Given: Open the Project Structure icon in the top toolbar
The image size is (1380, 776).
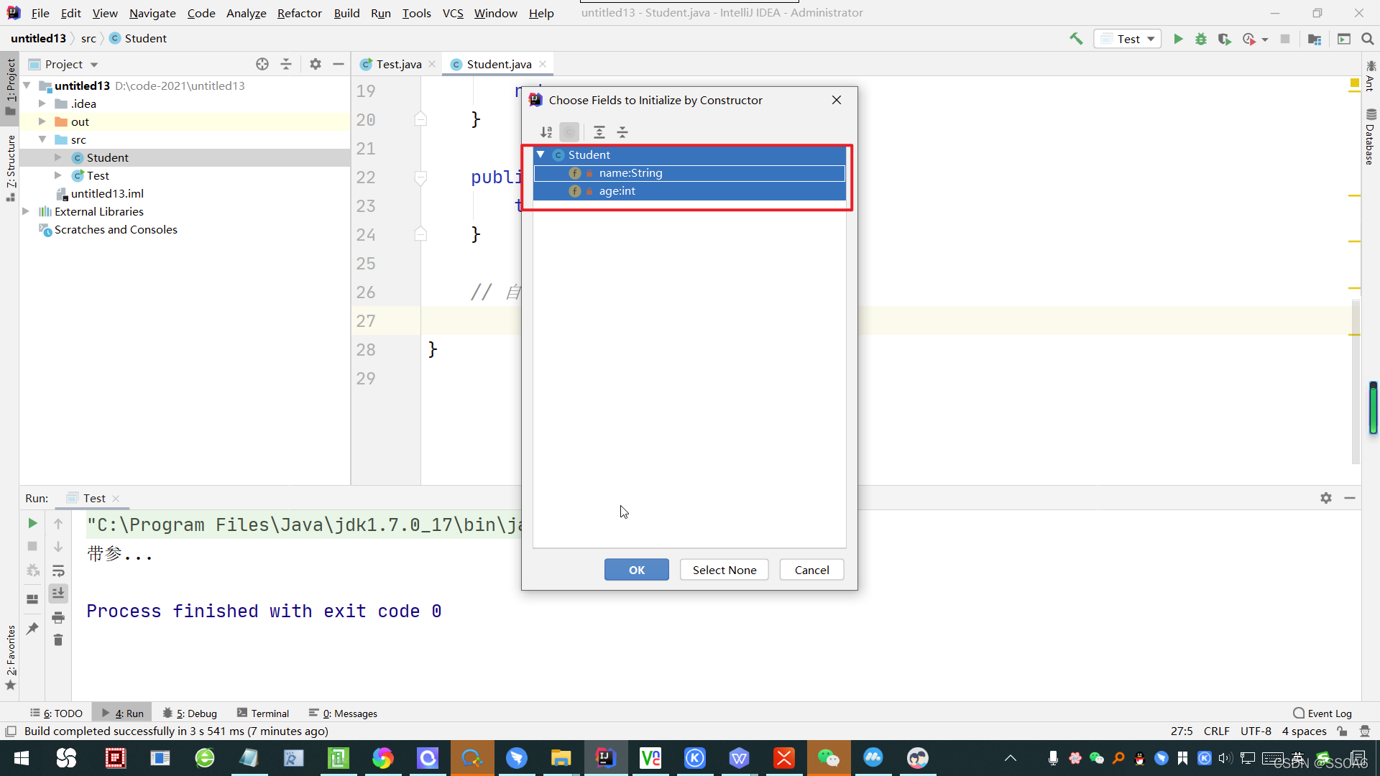Looking at the screenshot, I should (x=1315, y=39).
